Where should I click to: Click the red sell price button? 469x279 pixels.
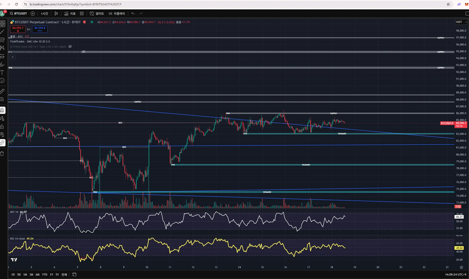point(18,29)
